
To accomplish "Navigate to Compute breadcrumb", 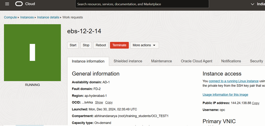I will tap(10, 17).
